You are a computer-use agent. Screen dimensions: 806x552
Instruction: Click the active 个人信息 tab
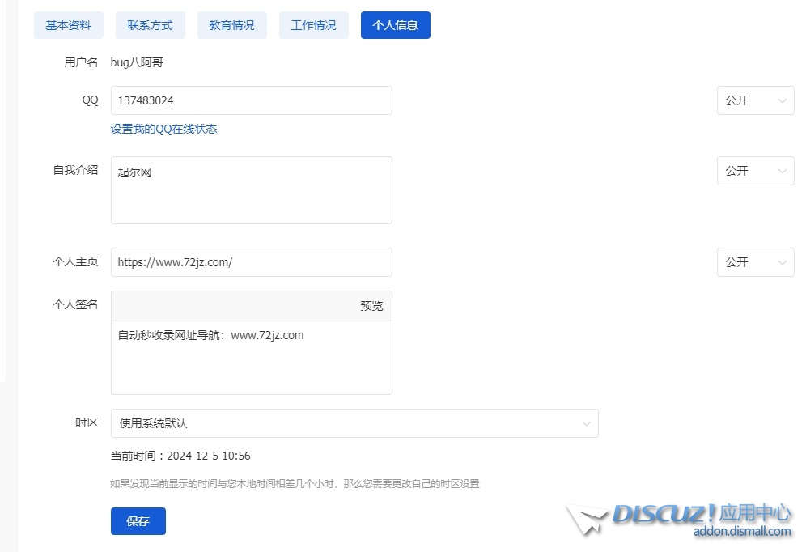395,25
